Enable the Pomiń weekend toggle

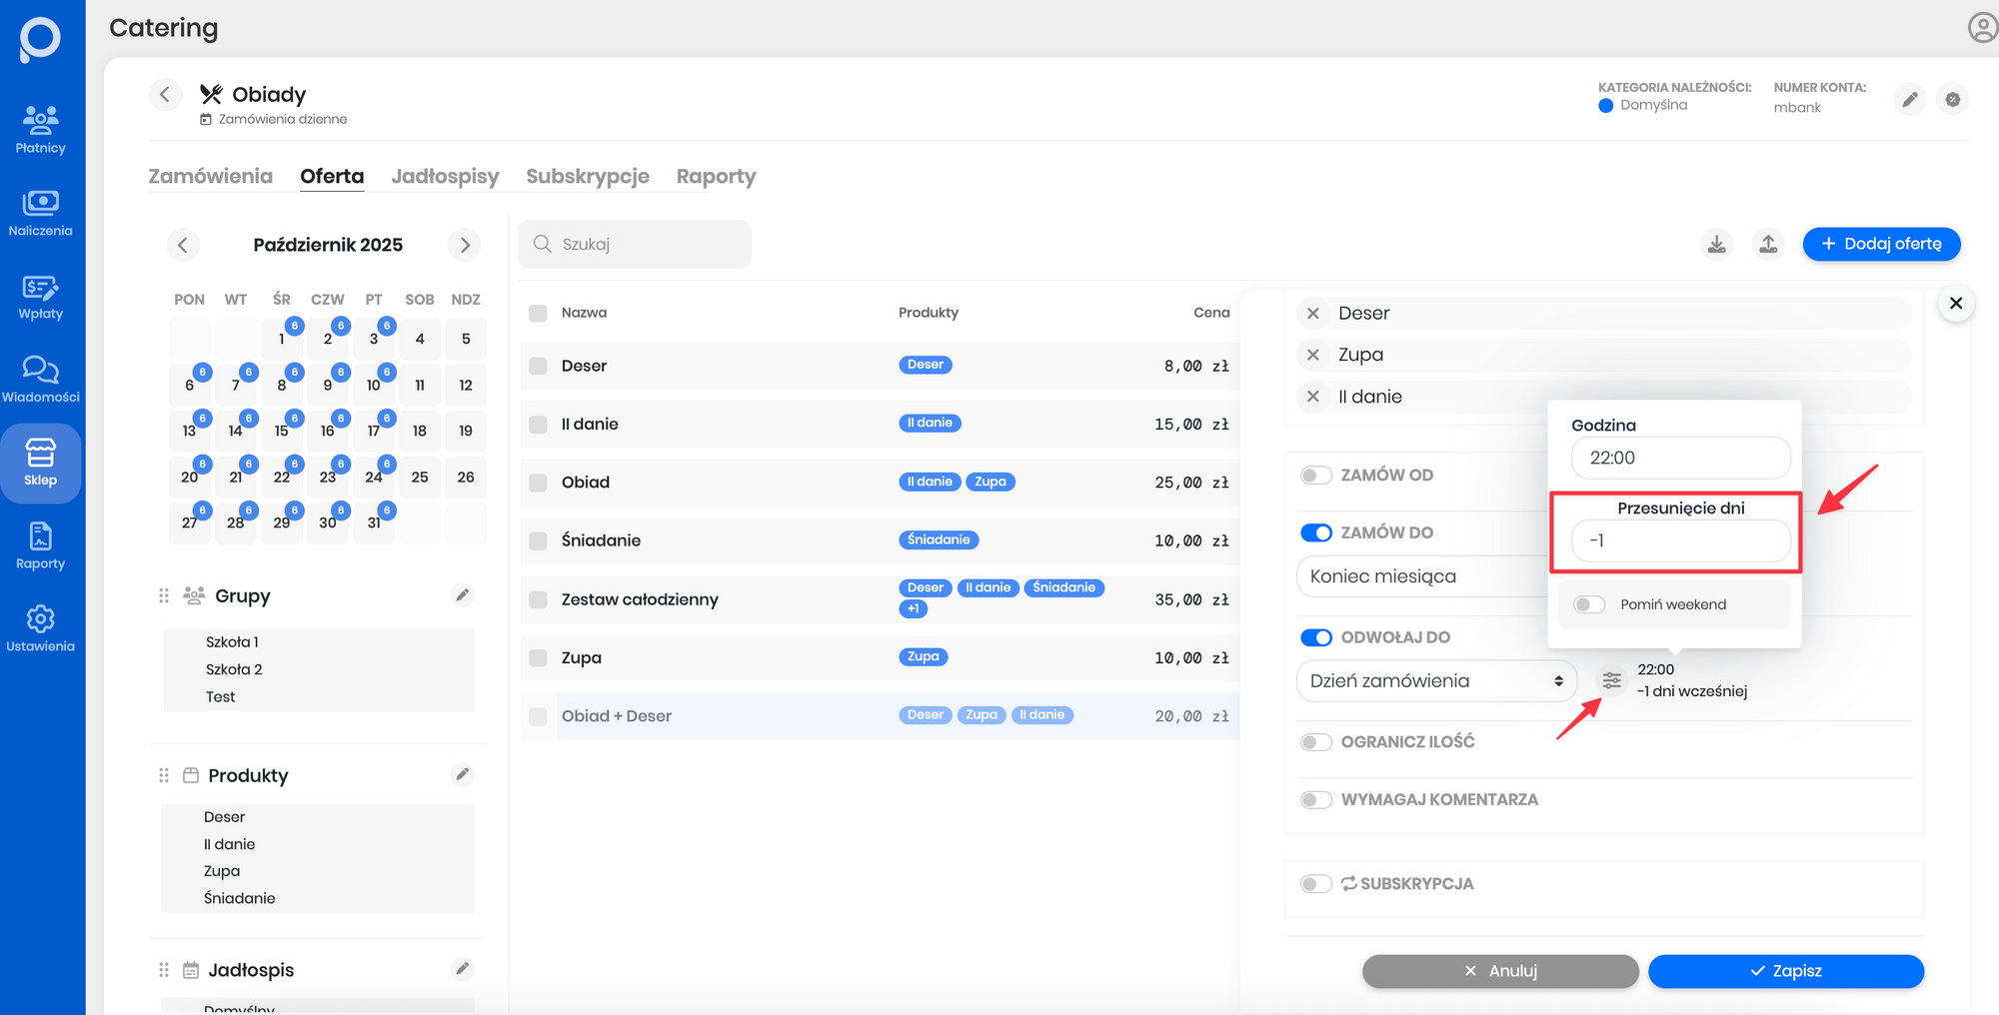pos(1588,604)
